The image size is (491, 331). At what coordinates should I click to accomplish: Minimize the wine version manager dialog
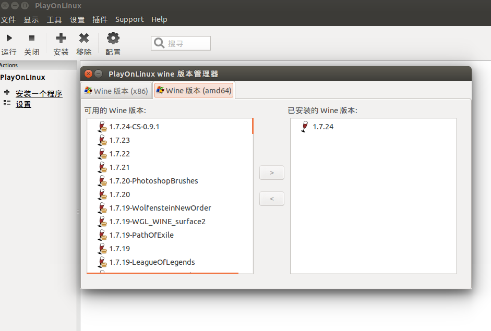pos(98,74)
